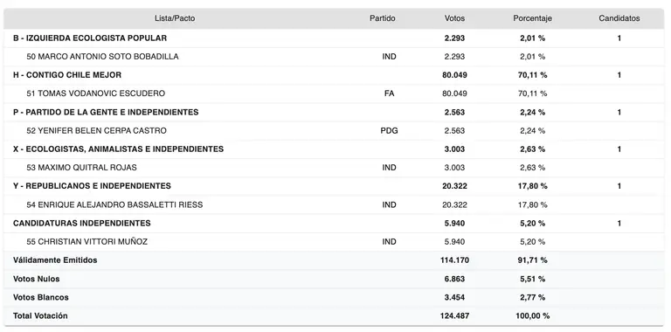
Task: Select candidate 52 YENIFER BELEN CERPA CASTRO
Action: click(x=96, y=130)
